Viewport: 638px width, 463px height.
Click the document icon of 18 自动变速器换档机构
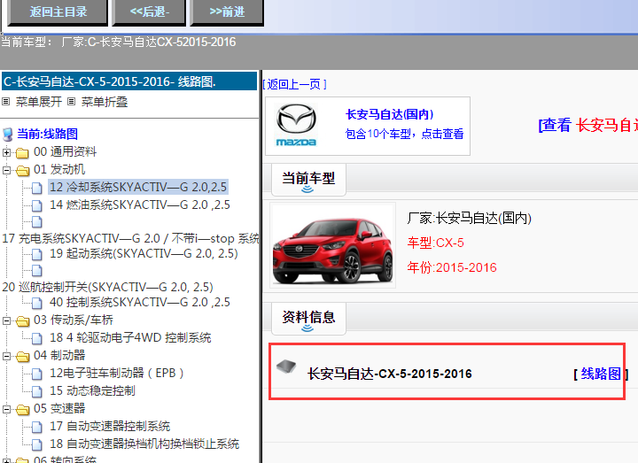pyautogui.click(x=37, y=444)
